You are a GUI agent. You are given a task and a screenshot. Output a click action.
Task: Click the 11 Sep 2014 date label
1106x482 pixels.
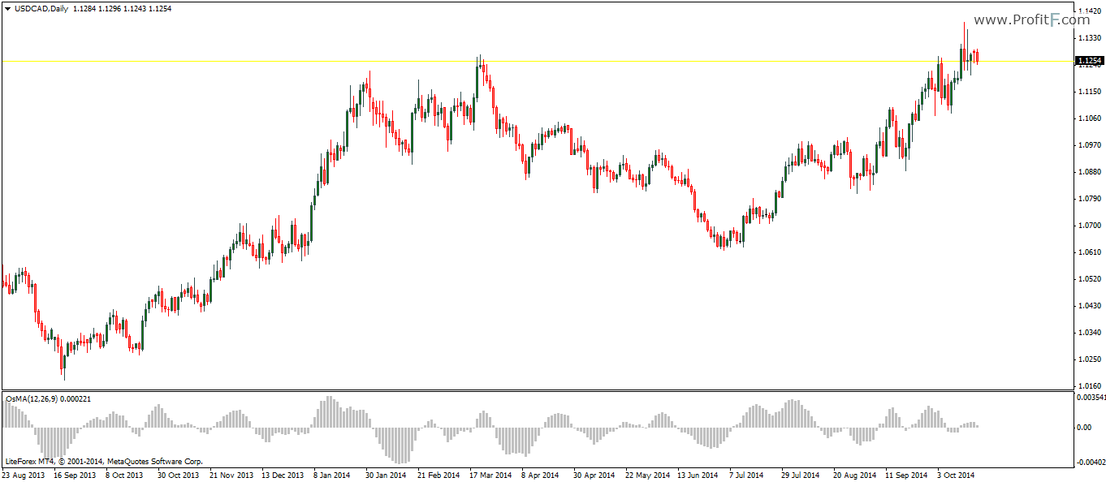coord(906,476)
